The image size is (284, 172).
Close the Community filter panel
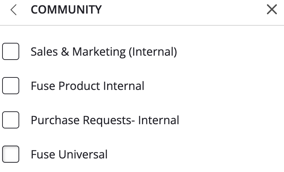(x=272, y=10)
